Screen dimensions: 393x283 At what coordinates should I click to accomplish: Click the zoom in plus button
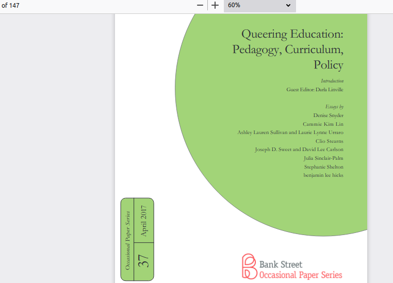coord(215,5)
